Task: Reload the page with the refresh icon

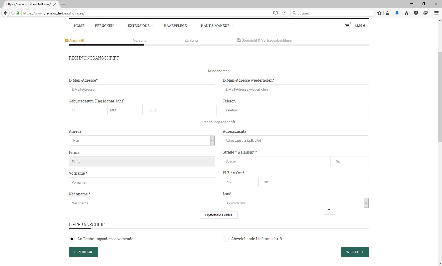Action: tap(284, 13)
